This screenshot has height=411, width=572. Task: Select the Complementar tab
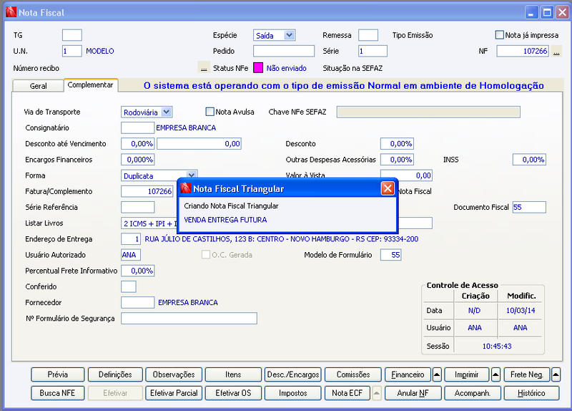point(91,84)
